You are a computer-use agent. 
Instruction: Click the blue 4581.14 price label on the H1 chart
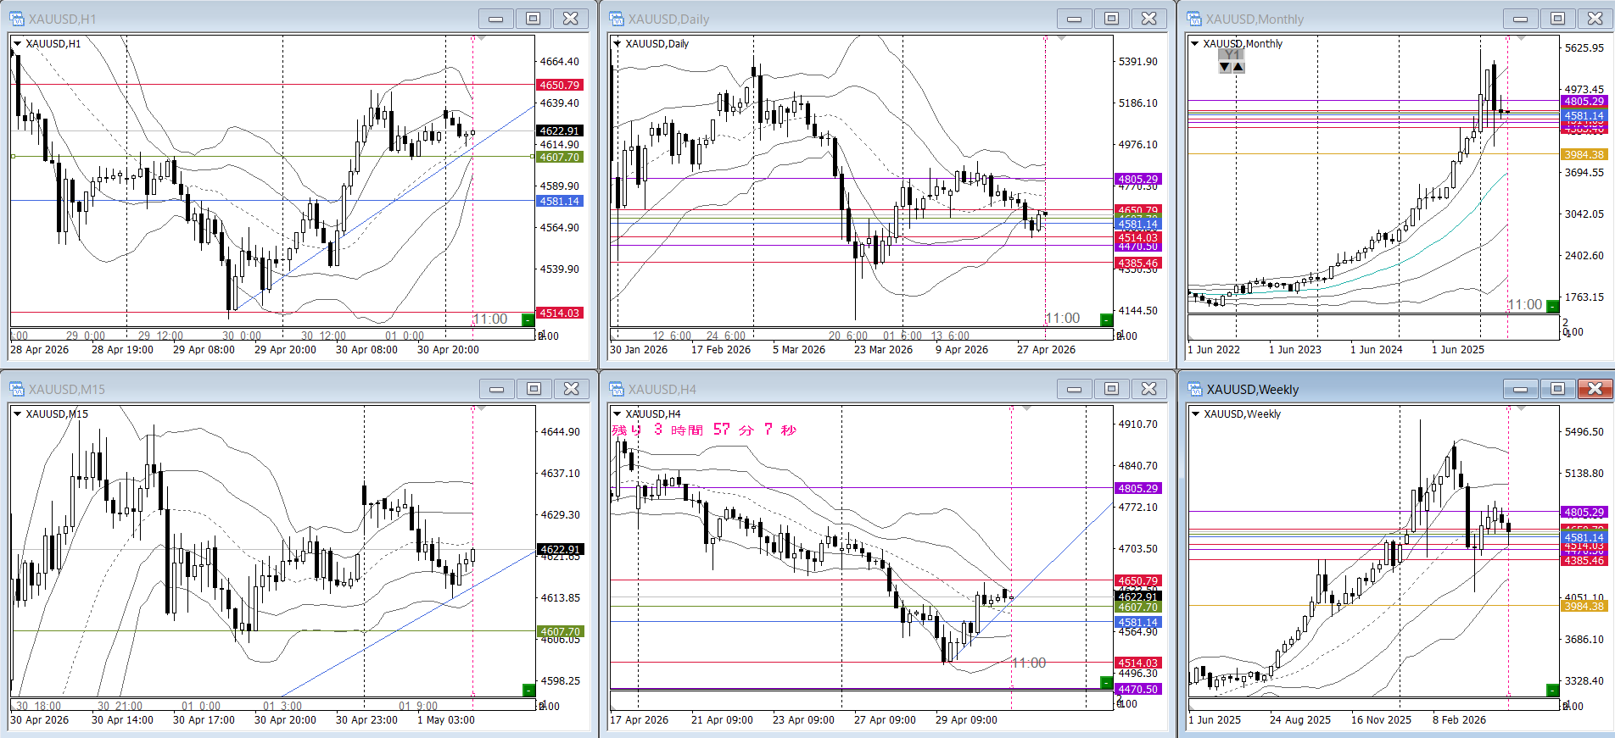tap(560, 202)
